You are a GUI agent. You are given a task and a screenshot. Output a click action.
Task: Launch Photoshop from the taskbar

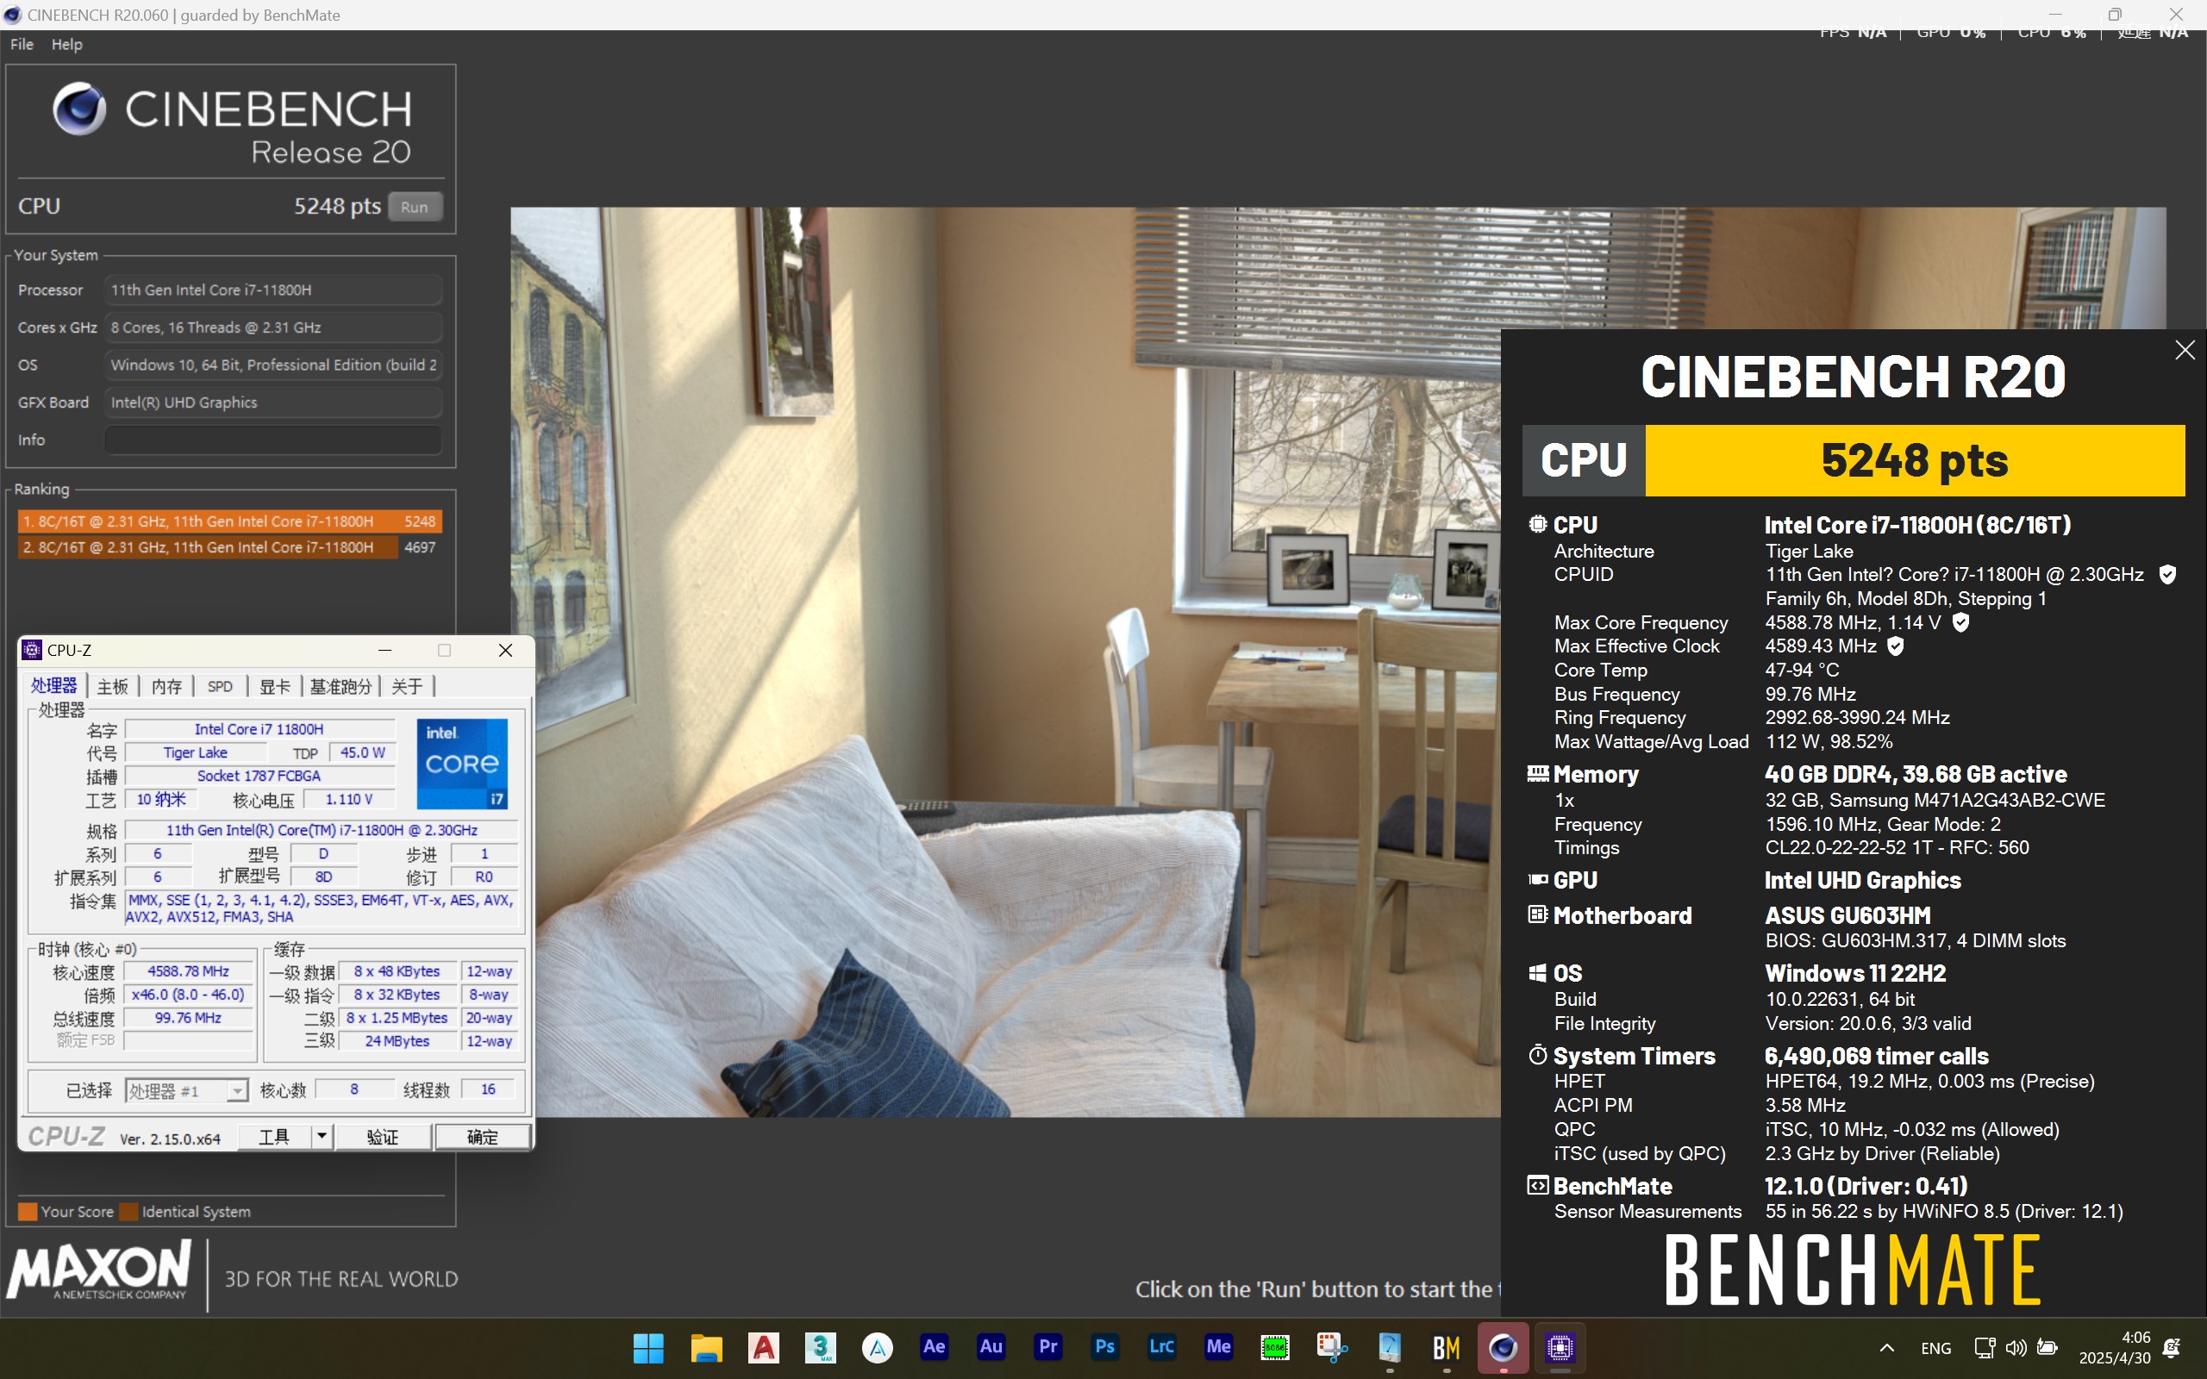(1104, 1347)
